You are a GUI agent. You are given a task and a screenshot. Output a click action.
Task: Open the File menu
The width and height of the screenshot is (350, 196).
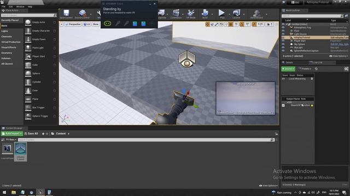coord(4,7)
